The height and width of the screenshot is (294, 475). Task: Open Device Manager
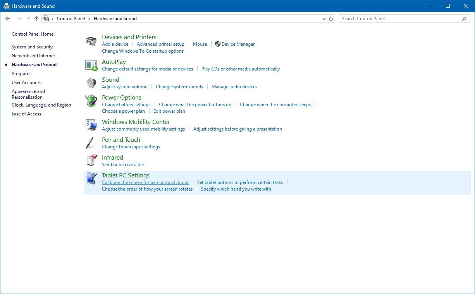[238, 44]
